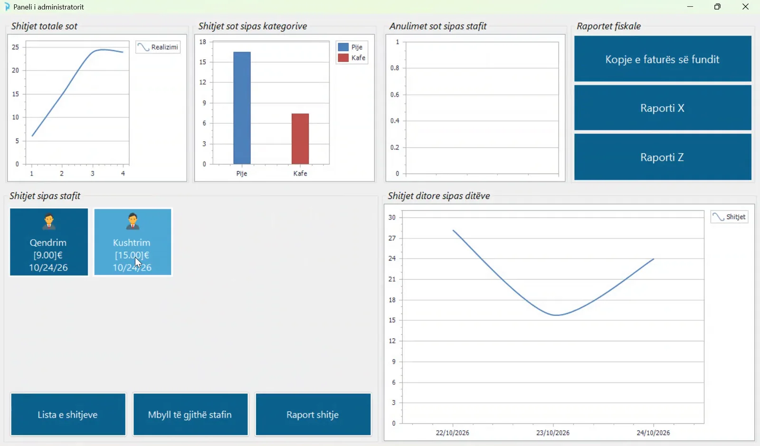Viewport: 760px width, 446px height.
Task: Click the red Kafe legend swatch
Action: tap(343, 58)
